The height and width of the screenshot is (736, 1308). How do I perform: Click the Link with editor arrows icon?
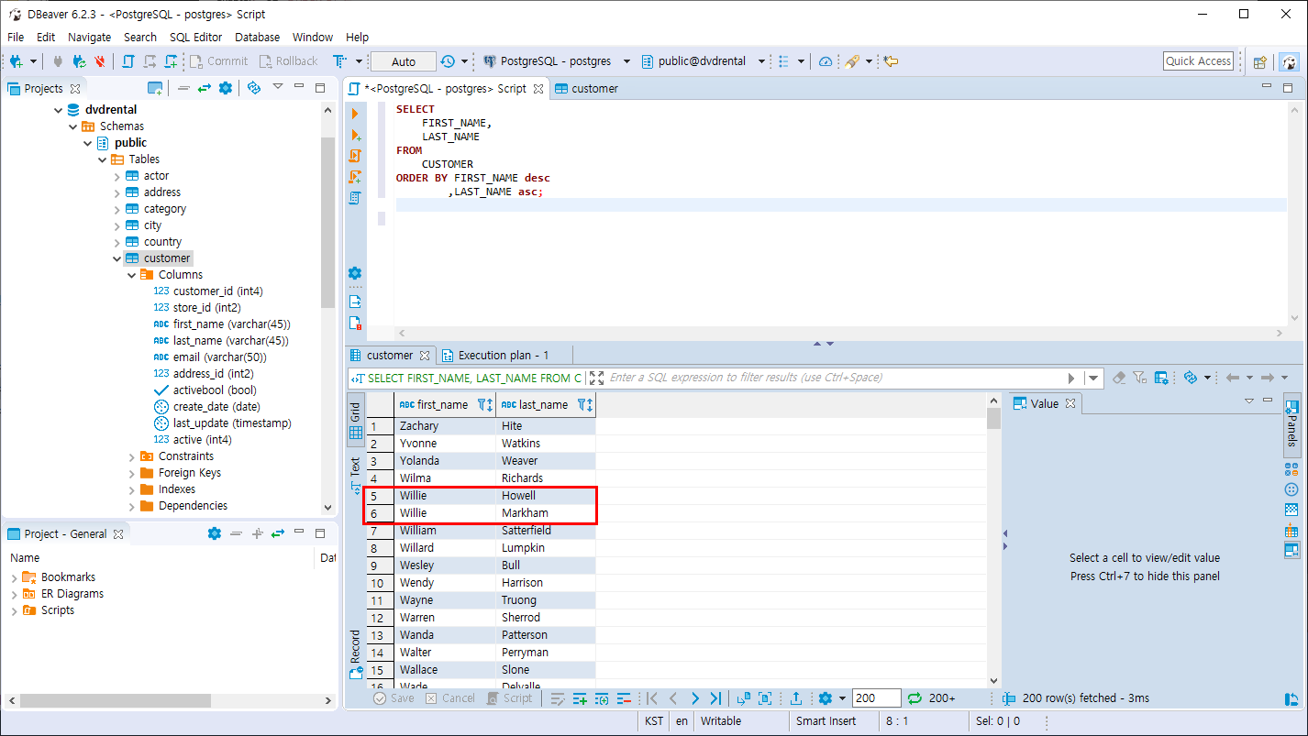(204, 88)
